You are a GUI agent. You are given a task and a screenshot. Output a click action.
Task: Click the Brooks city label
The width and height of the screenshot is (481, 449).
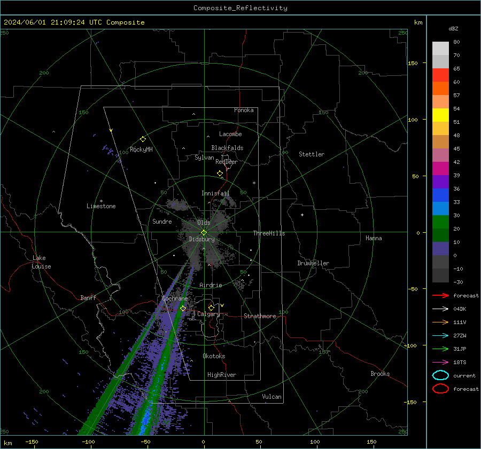click(380, 374)
